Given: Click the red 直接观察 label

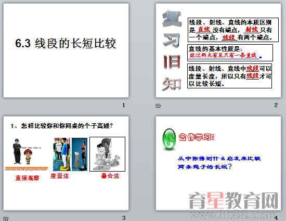Looking at the screenshot, I should 27,178.
